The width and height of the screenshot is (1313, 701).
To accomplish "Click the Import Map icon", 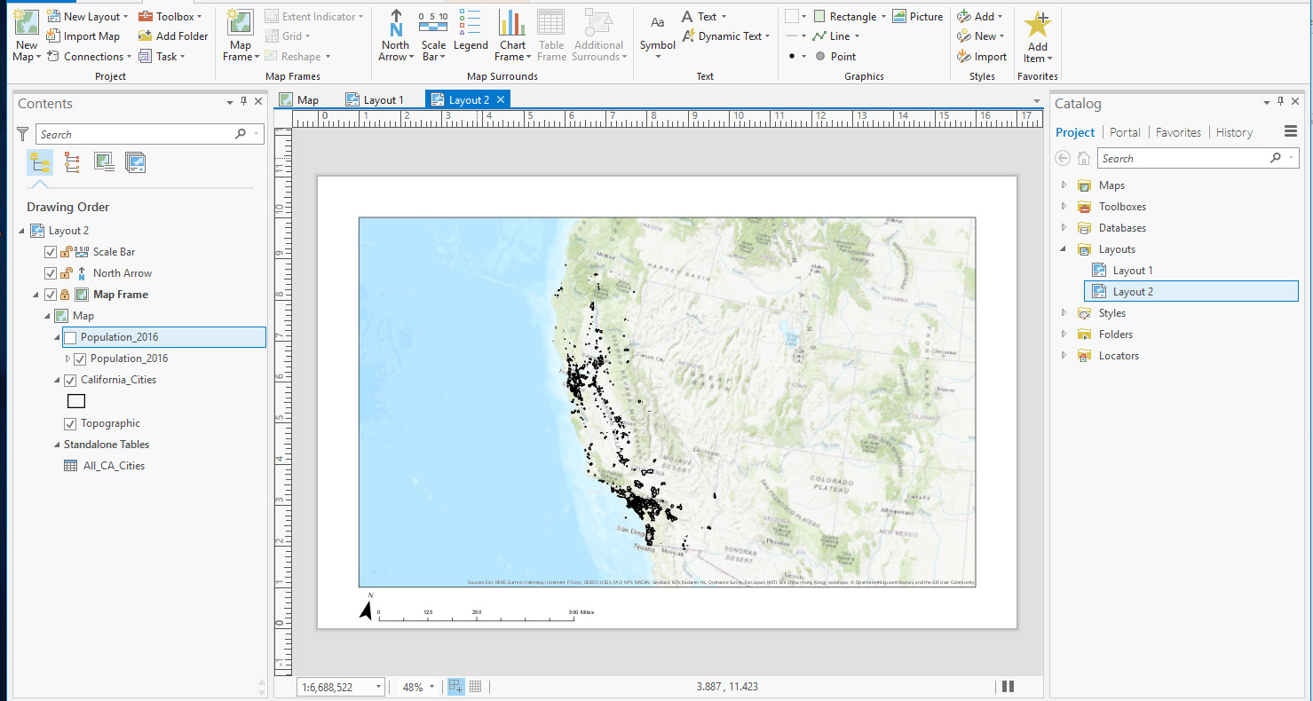I will pyautogui.click(x=83, y=35).
